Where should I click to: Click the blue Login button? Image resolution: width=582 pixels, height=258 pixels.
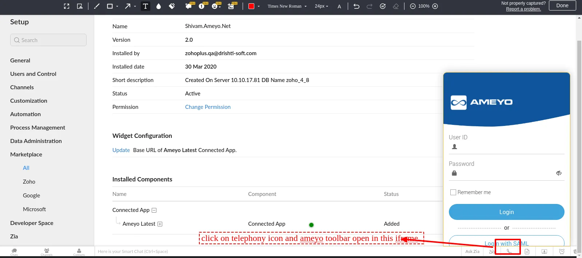click(x=507, y=212)
